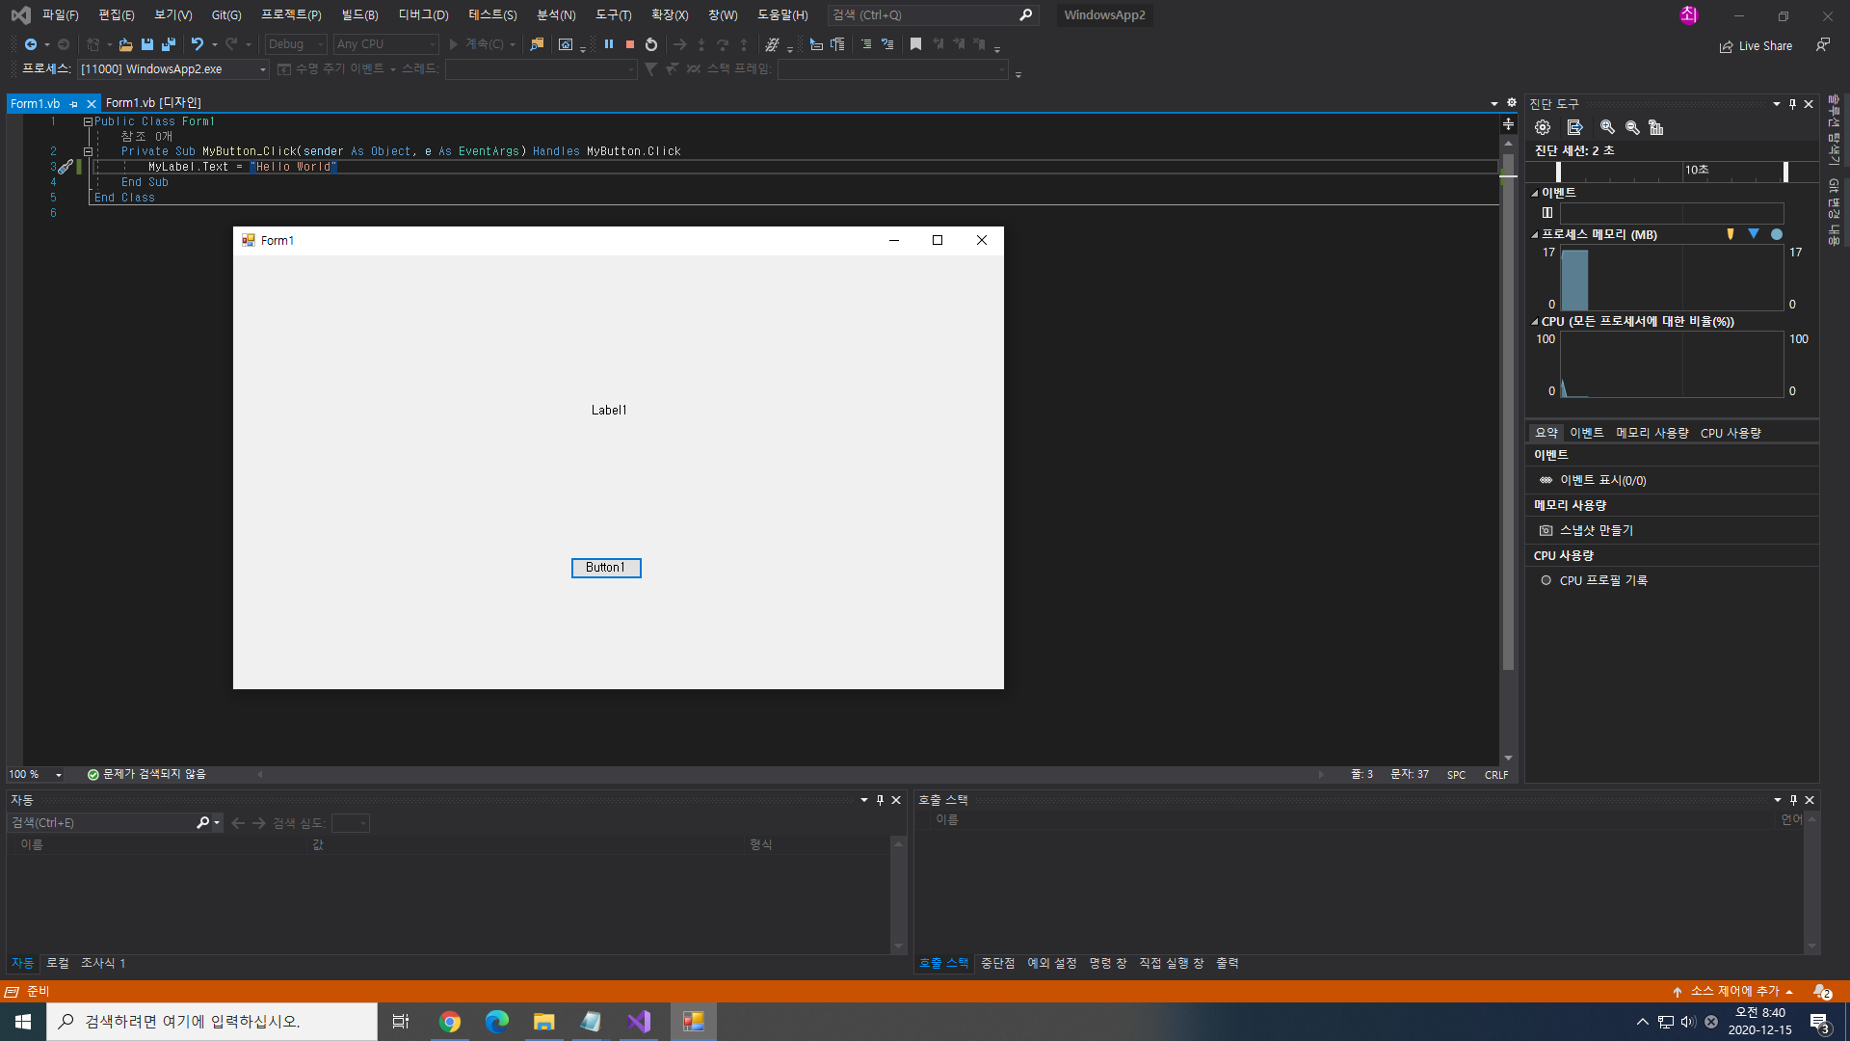
Task: Pause the debugging session
Action: pos(609,44)
